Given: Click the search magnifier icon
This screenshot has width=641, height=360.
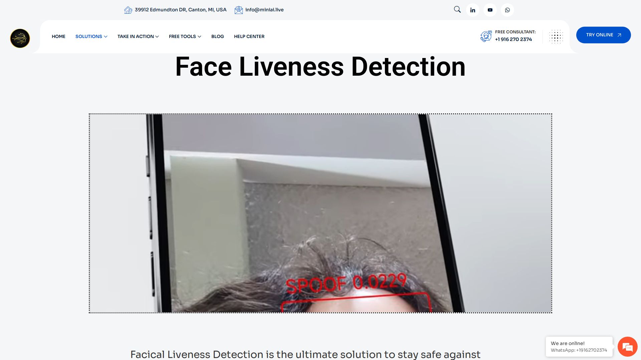Looking at the screenshot, I should [x=457, y=10].
